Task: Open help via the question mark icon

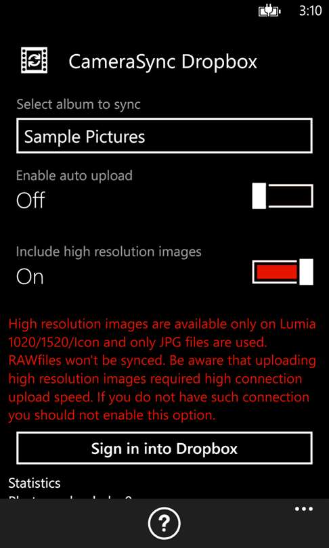Action: [x=164, y=523]
